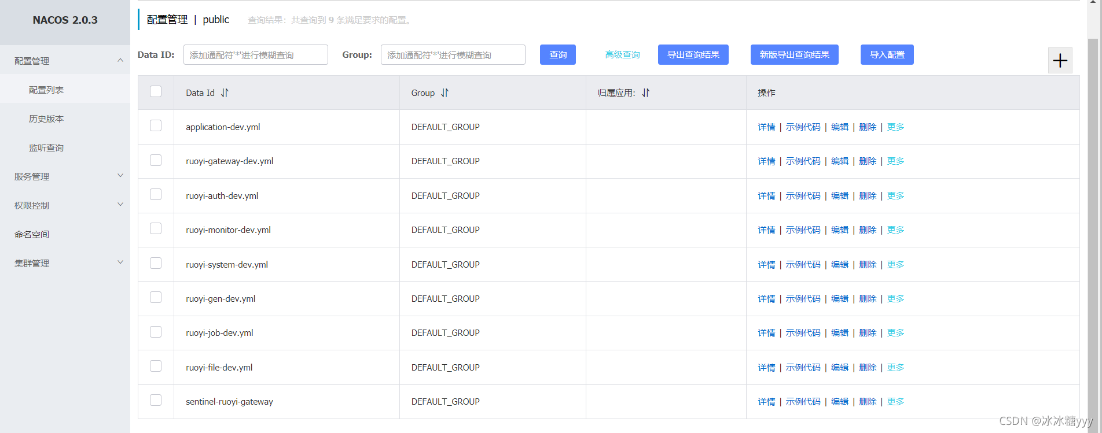This screenshot has height=433, width=1102.
Task: Sort the table by the Group sort icon
Action: tap(445, 92)
